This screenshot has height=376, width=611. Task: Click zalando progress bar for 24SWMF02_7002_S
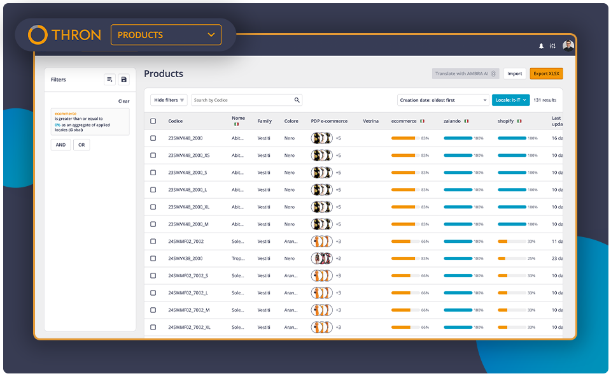click(458, 276)
